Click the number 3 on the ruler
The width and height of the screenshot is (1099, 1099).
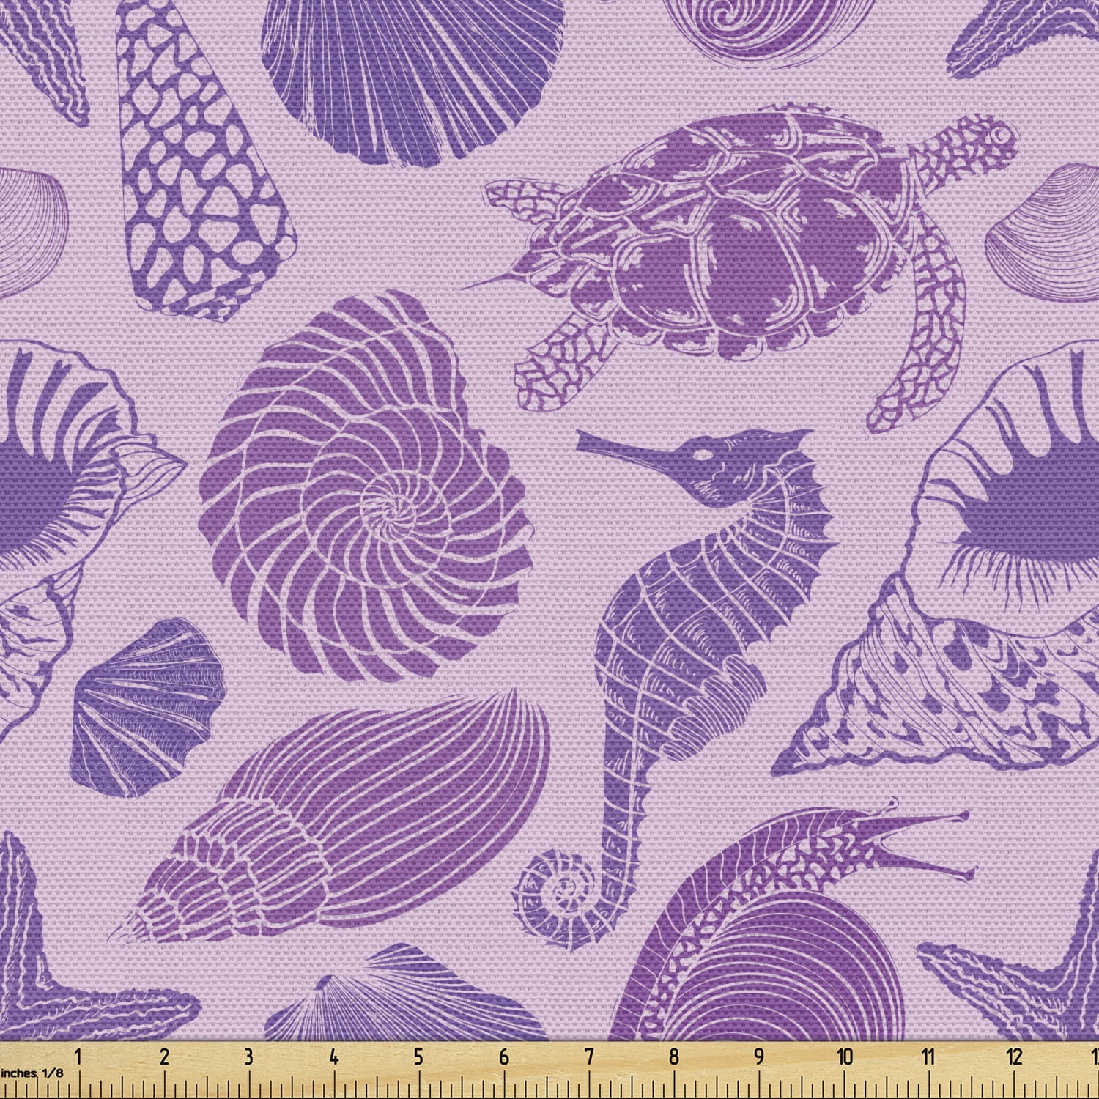pyautogui.click(x=248, y=1057)
